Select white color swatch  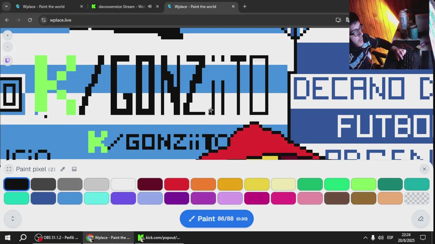(x=123, y=184)
